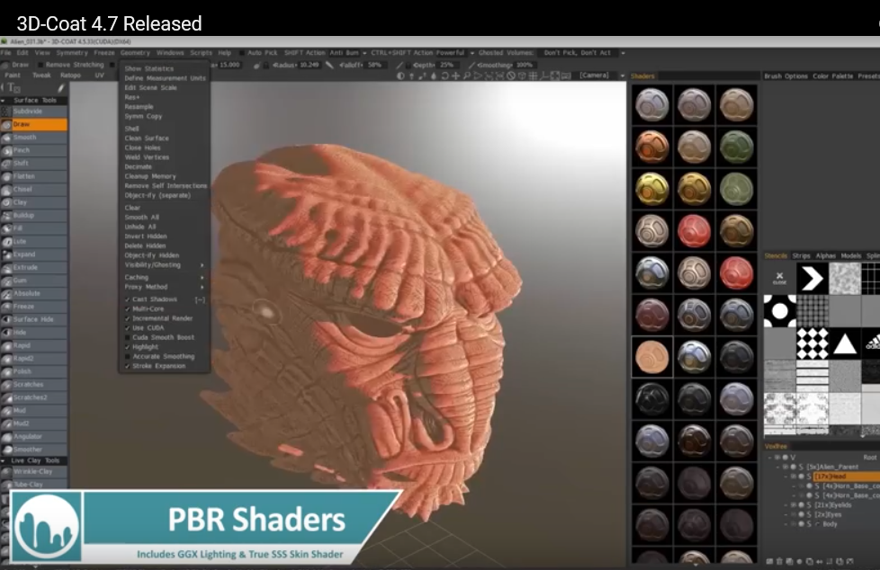Select the Smoother tool
The image size is (880, 570).
pos(34,450)
